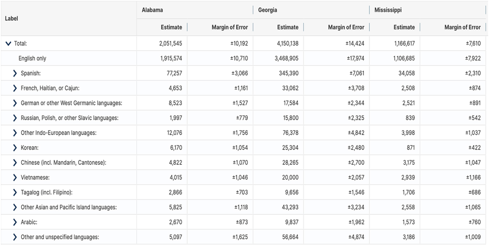Click the Alabama column header
Viewport: 489px width, 246px height.
coord(152,10)
